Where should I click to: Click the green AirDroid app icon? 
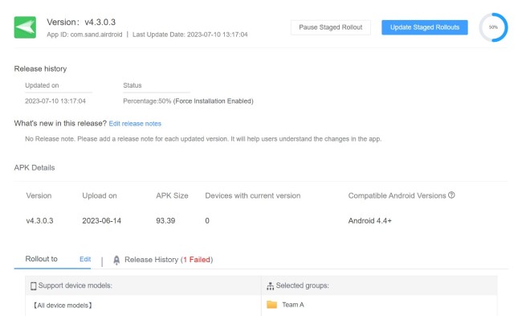[25, 27]
